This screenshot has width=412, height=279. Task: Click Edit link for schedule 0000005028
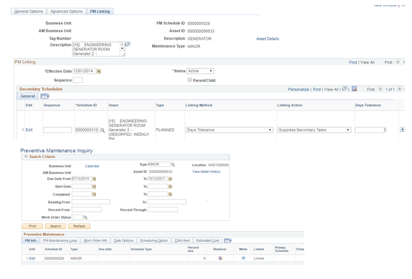(32, 258)
